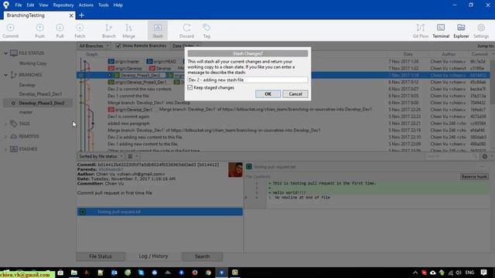
Task: Open the Repository menu
Action: pos(63,5)
